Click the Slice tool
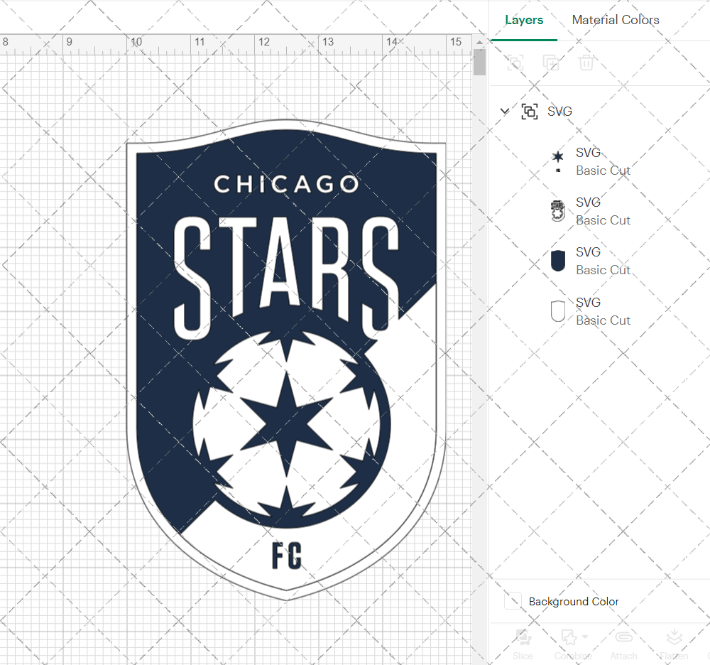 (523, 644)
